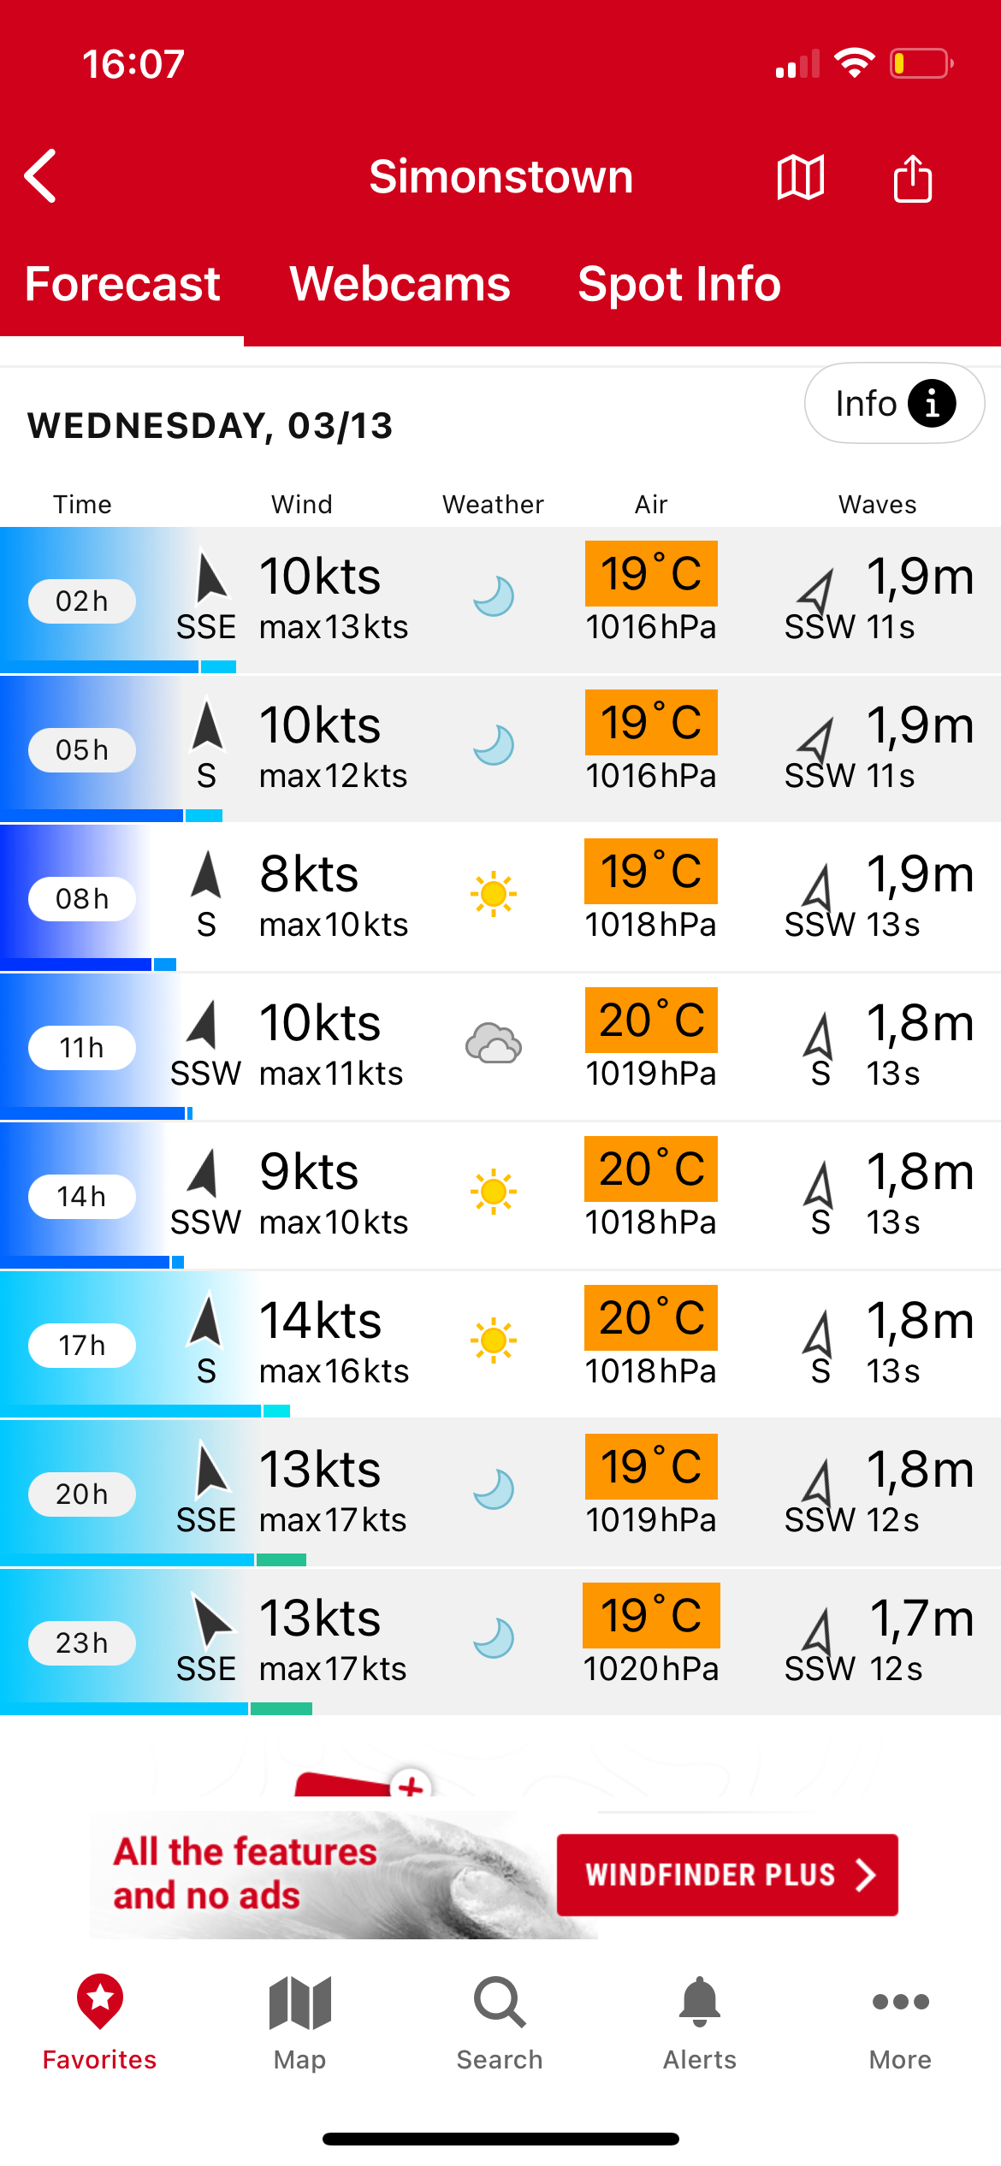Tap the share icon
Image resolution: width=1001 pixels, height=2166 pixels.
[x=912, y=178]
